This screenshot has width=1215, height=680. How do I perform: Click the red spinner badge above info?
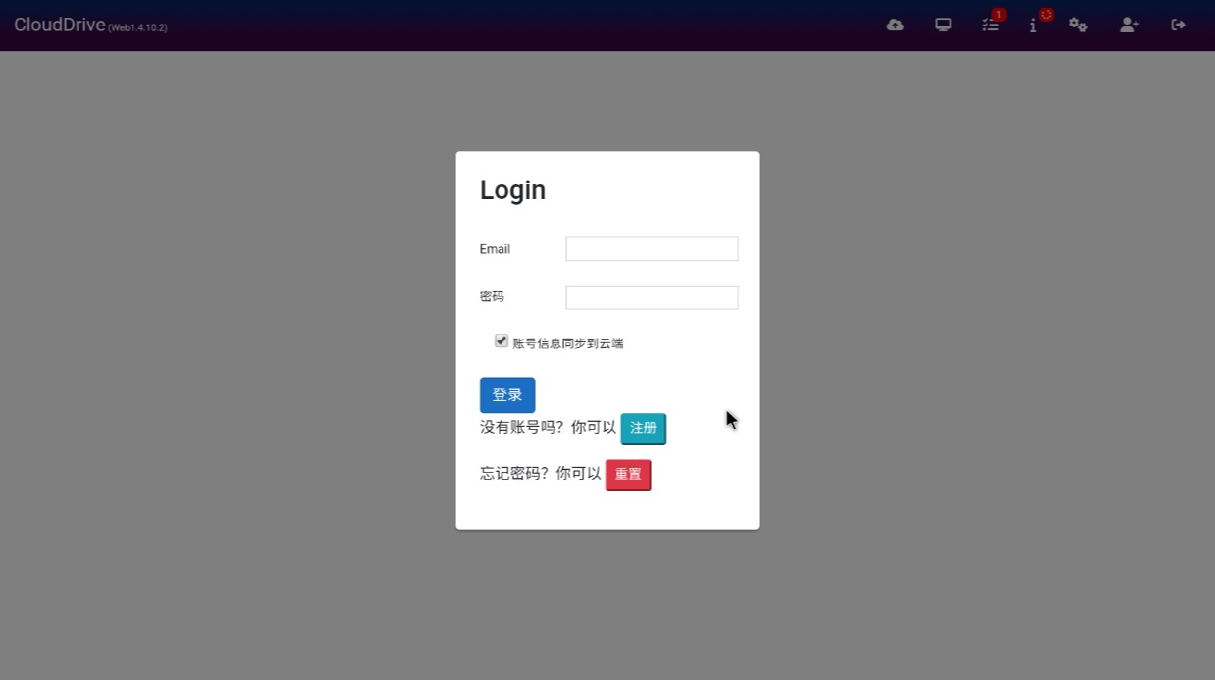[1046, 15]
